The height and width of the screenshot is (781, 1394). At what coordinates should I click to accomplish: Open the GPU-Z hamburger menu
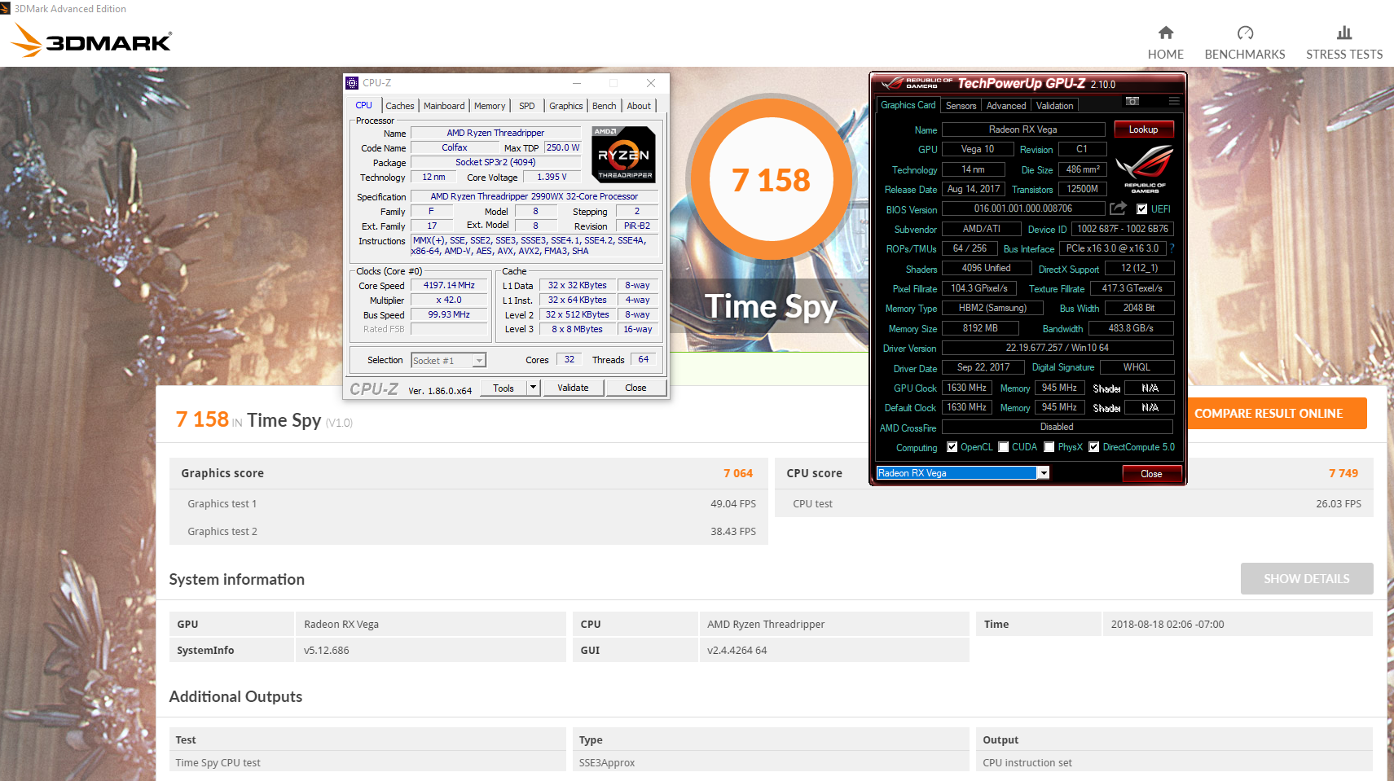1174,101
